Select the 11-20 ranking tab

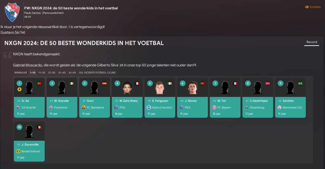tap(42, 73)
